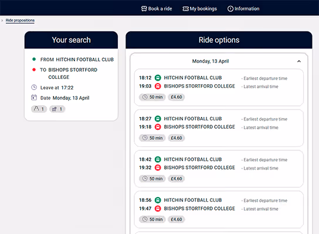Click green departure bus icon on 18:42 ride
Screen dimensions: 319x234
coord(158,159)
